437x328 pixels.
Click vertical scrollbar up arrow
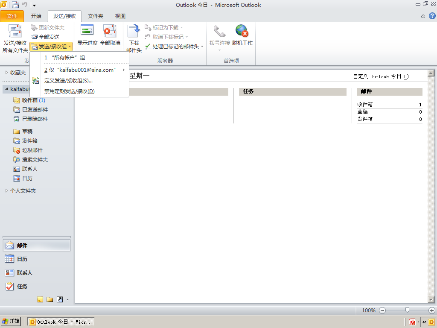(x=431, y=73)
